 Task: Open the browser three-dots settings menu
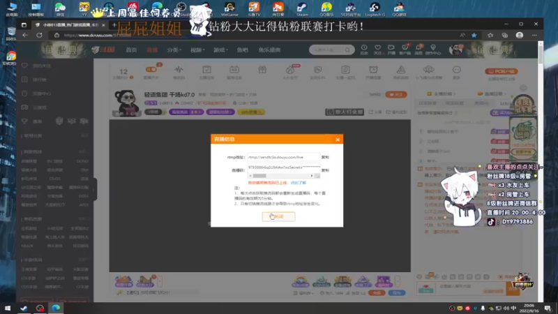(534, 35)
